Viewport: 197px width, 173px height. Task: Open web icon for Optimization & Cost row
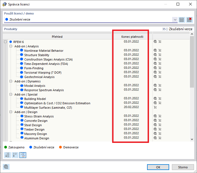[155, 103]
